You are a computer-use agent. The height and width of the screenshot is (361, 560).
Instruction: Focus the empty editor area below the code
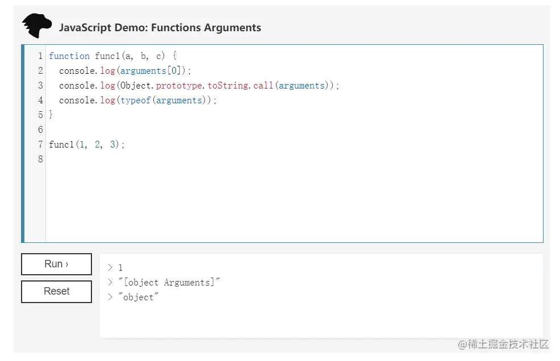pos(294,204)
